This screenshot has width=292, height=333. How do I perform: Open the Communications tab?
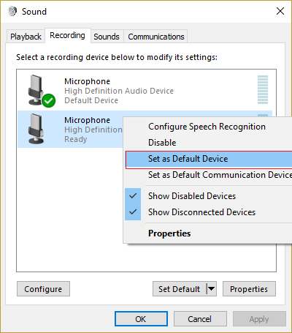pos(156,37)
